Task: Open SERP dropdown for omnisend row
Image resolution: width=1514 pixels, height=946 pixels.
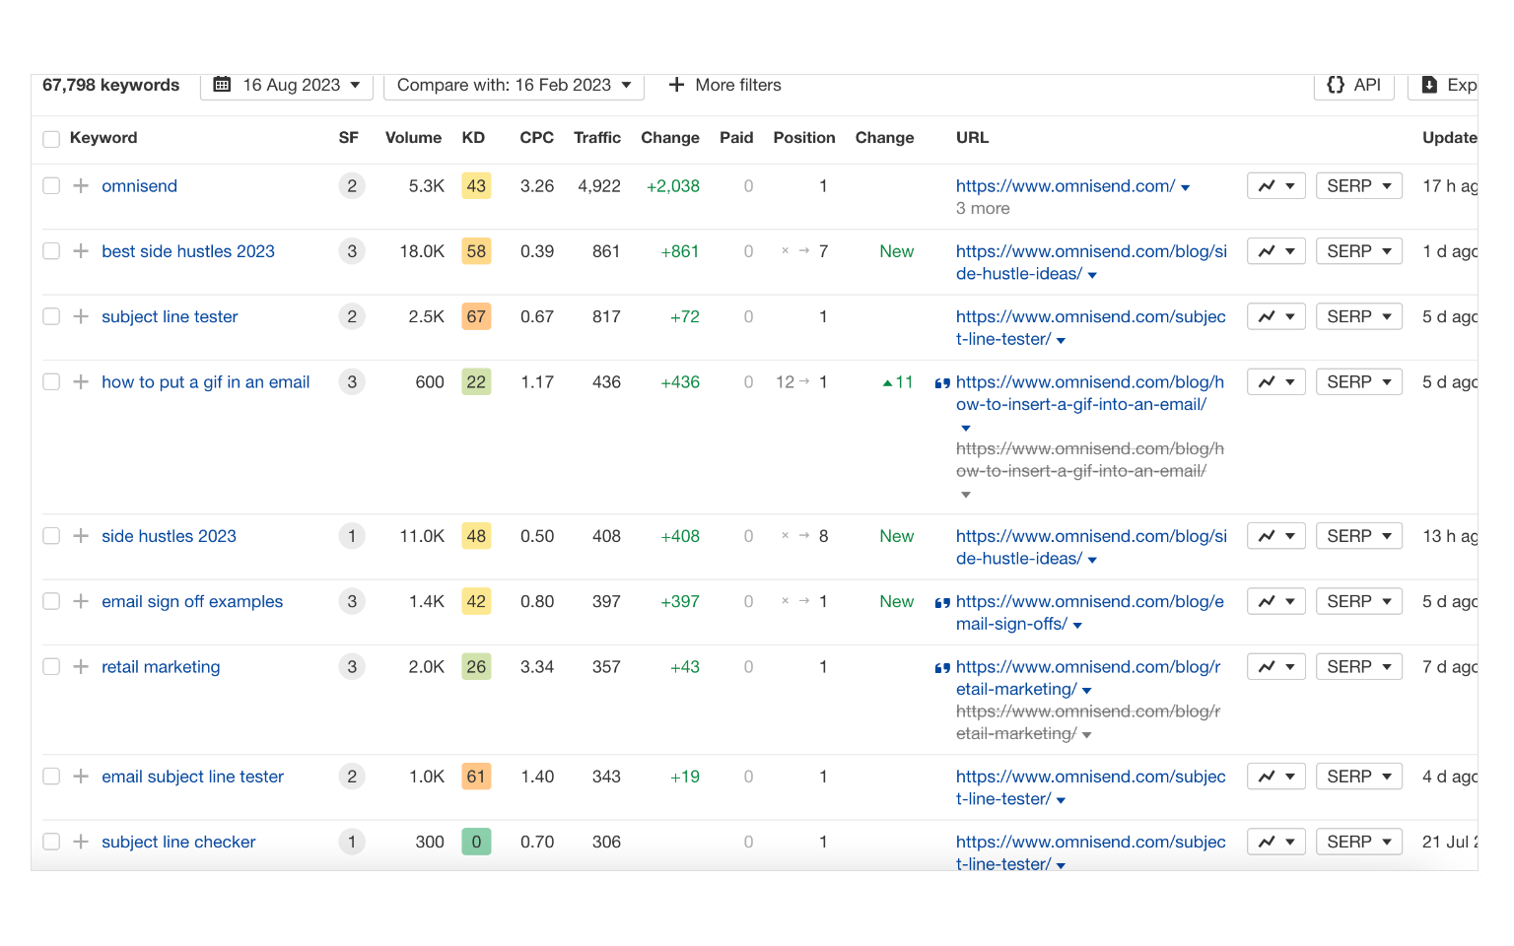Action: 1359,186
